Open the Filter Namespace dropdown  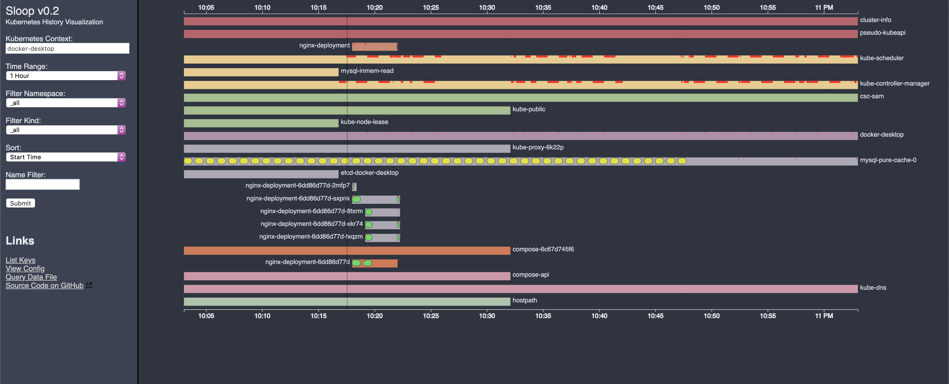66,103
